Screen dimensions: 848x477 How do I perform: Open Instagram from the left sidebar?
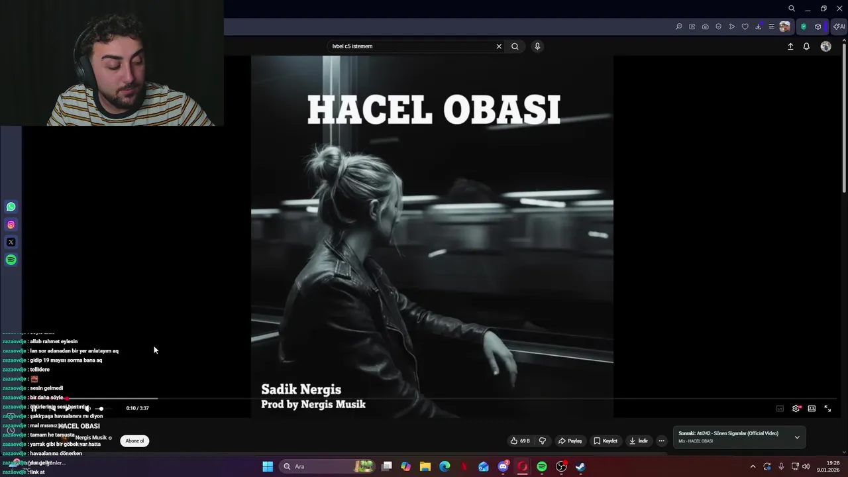click(11, 225)
